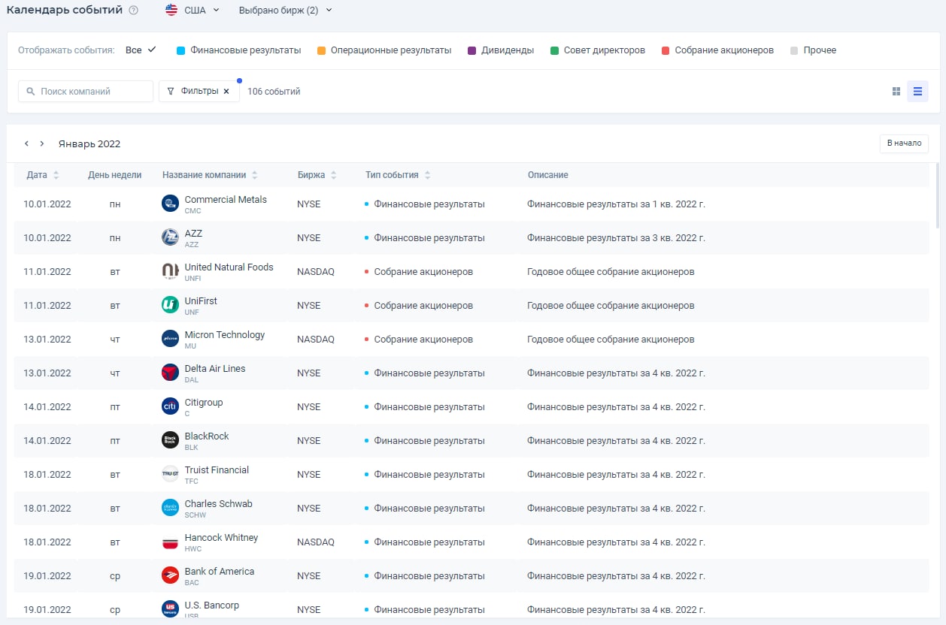
Task: Click the Charles Schwab logo
Action: (171, 508)
